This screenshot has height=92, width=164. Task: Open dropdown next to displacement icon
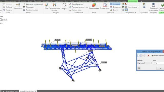(x=128, y=4)
